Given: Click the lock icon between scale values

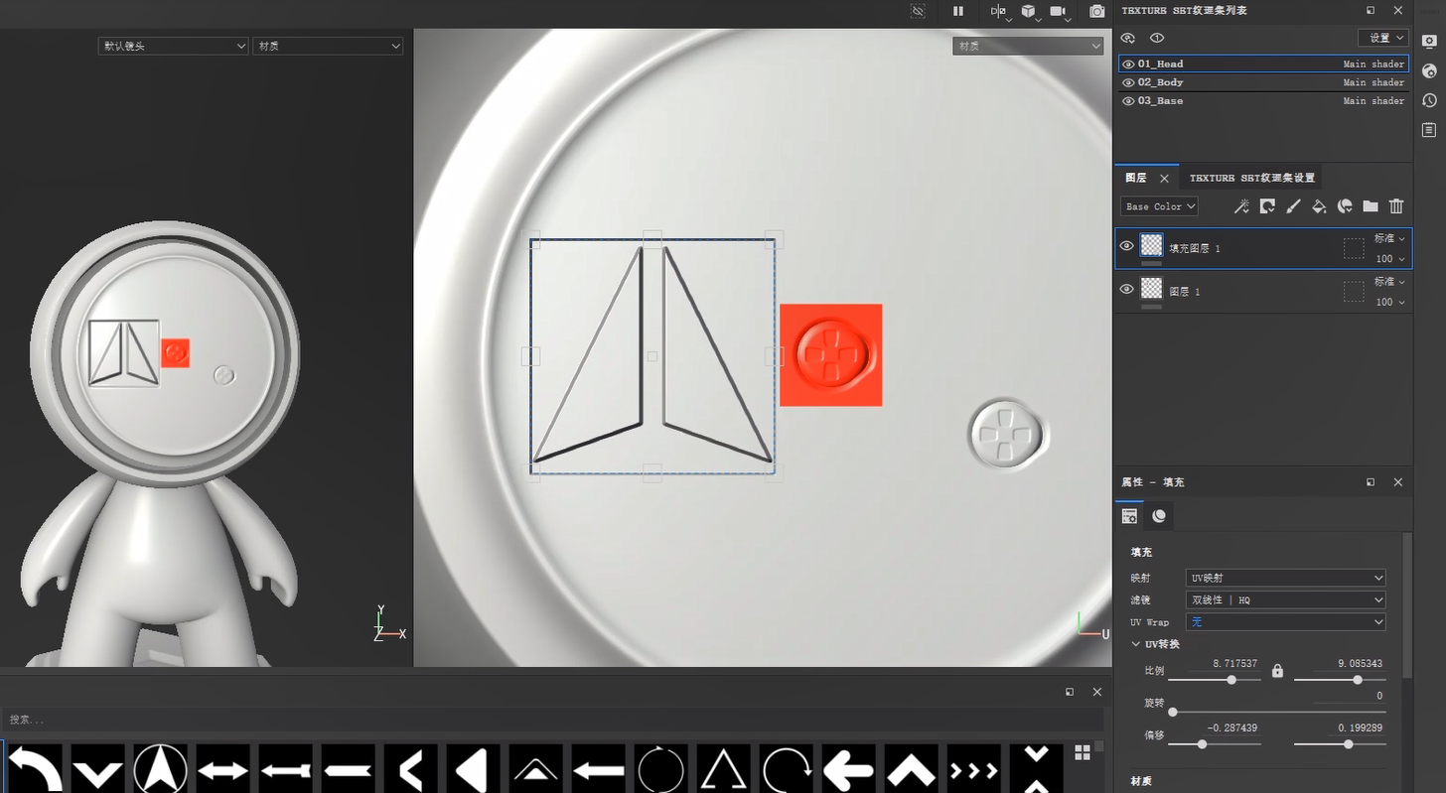Looking at the screenshot, I should point(1277,671).
